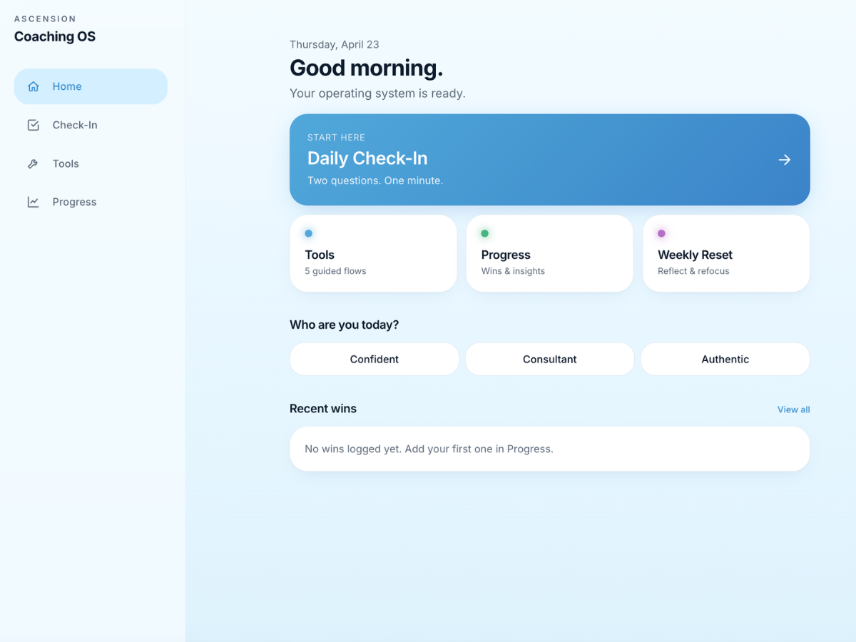The height and width of the screenshot is (642, 856).
Task: Click the Check-In checkmark icon
Action: pyautogui.click(x=33, y=124)
